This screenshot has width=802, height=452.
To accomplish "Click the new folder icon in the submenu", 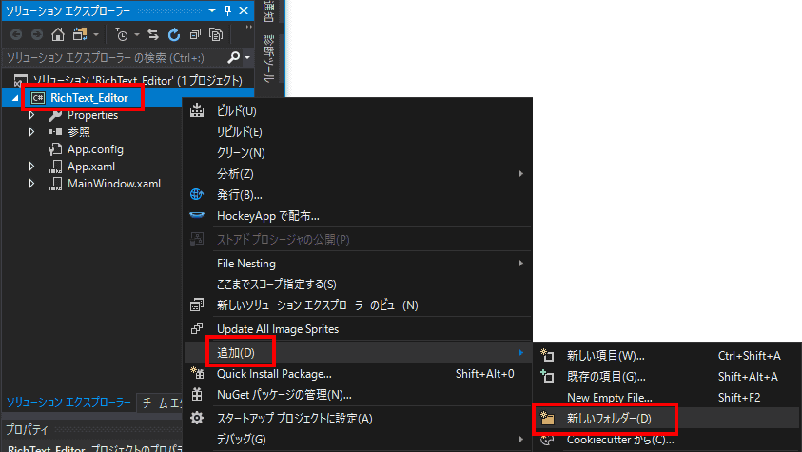I will point(547,418).
